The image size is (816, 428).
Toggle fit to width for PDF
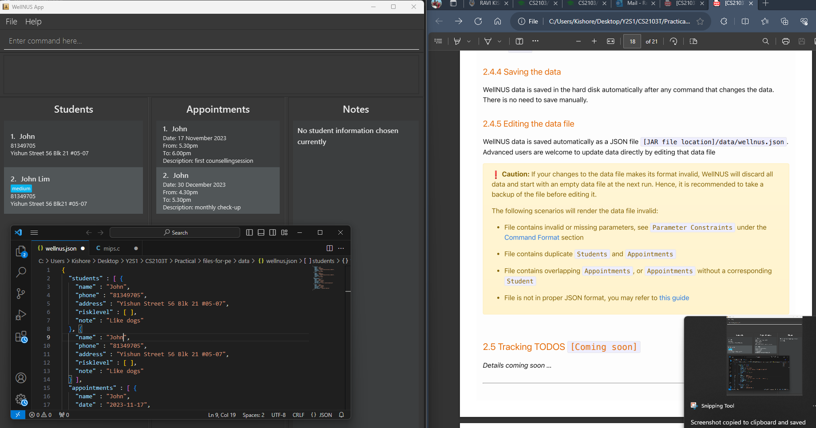pos(611,41)
